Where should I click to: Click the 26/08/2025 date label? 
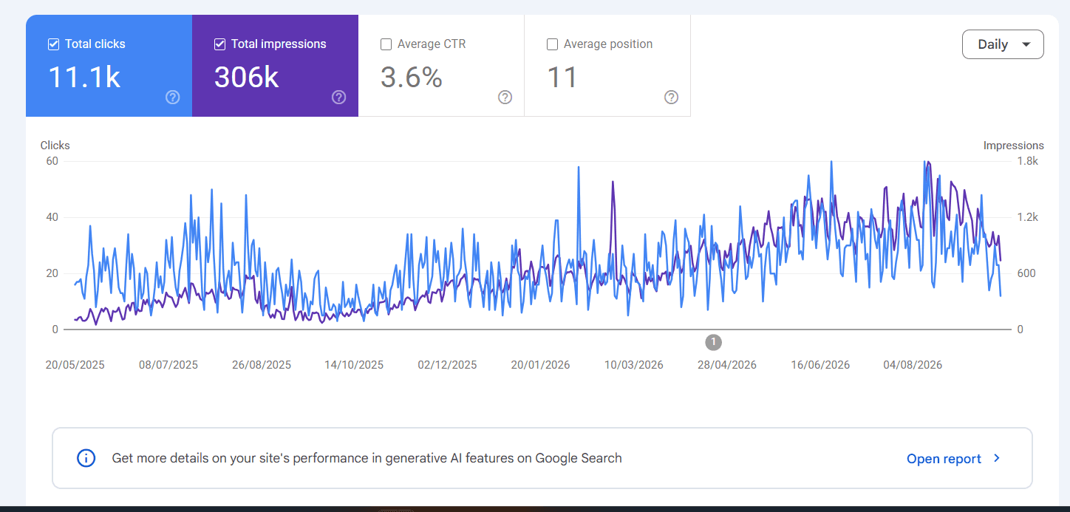262,365
